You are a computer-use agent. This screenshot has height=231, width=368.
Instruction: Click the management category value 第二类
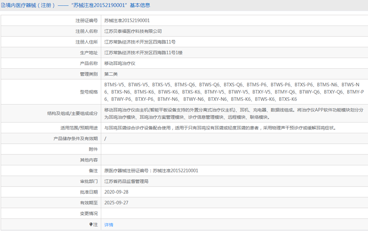coord(111,74)
